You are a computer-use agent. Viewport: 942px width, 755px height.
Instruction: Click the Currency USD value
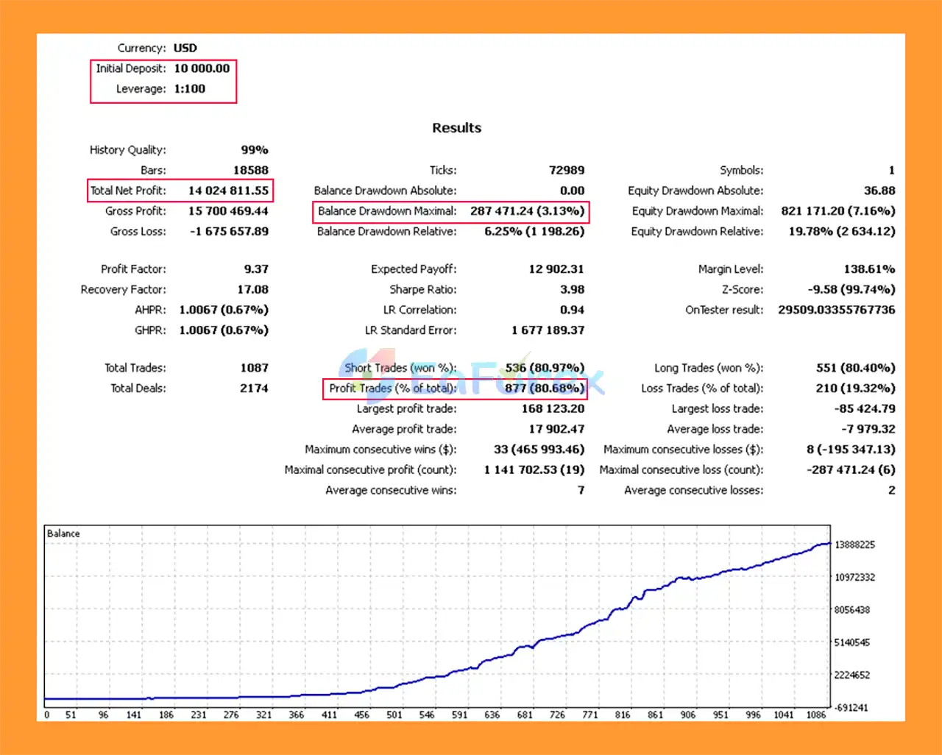(185, 49)
